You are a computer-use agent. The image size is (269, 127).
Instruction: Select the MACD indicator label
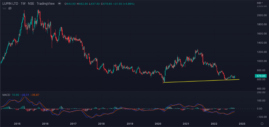point(6,95)
